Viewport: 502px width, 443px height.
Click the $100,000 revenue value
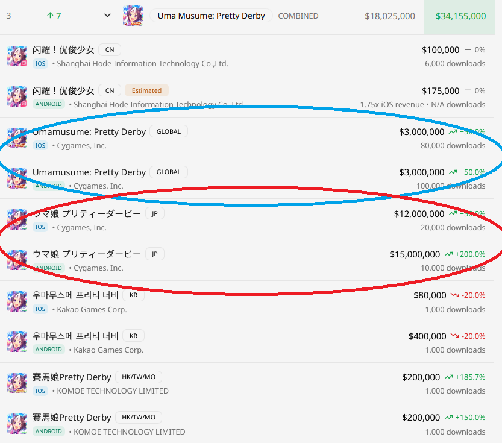[x=440, y=50]
